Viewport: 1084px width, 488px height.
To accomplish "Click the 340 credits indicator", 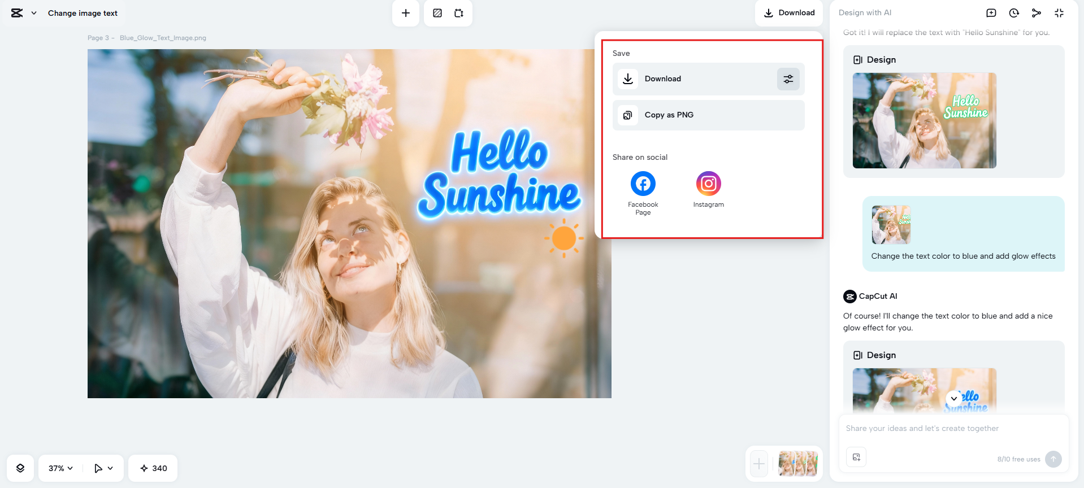I will [153, 468].
